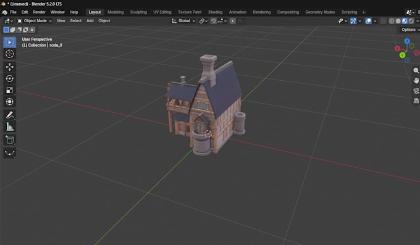Expand the overlays options arrow
Screen dimensions: 420x245
pyautogui.click(x=375, y=21)
